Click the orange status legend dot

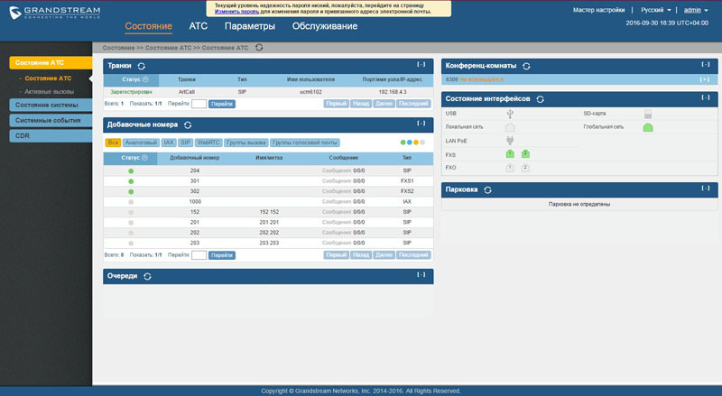pyautogui.click(x=416, y=143)
